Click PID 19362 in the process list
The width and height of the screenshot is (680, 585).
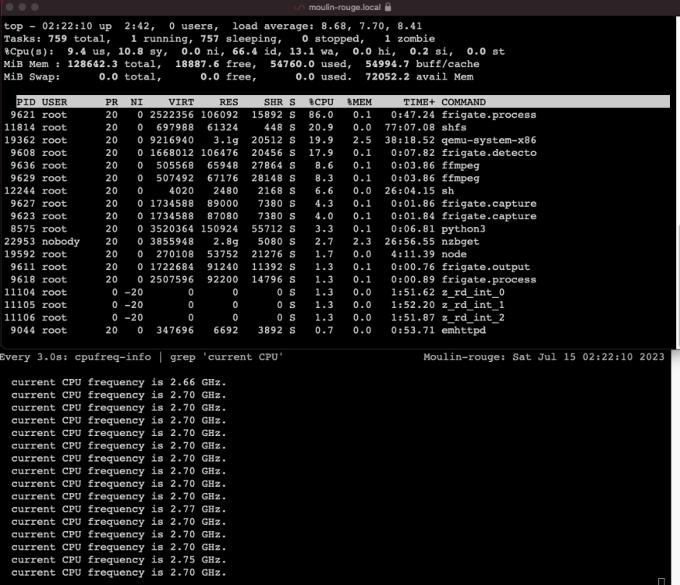click(19, 140)
